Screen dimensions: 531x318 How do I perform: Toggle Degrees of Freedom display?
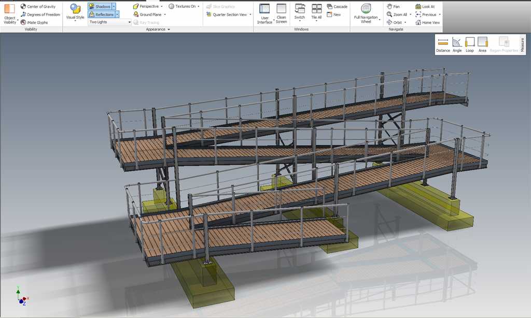click(x=40, y=15)
